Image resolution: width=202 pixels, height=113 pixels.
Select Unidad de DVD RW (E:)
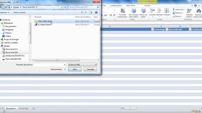click(15, 56)
